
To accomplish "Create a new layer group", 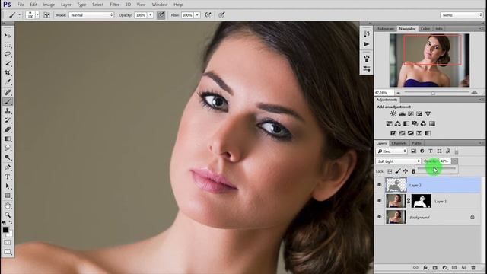I will point(454,267).
